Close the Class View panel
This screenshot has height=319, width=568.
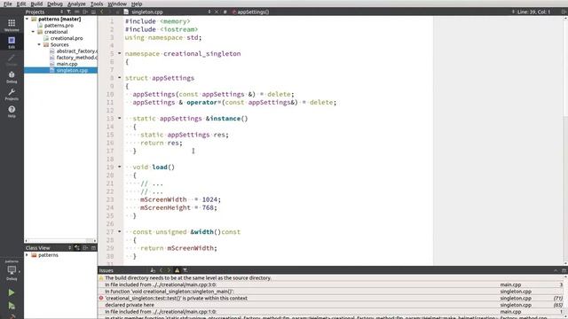[93, 248]
